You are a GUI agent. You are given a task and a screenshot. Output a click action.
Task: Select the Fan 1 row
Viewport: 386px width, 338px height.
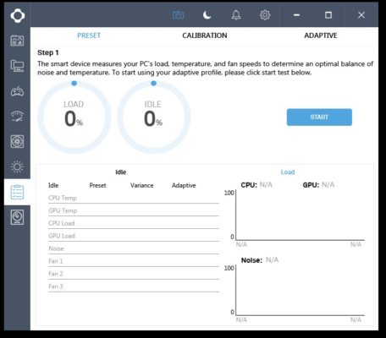[x=134, y=261]
